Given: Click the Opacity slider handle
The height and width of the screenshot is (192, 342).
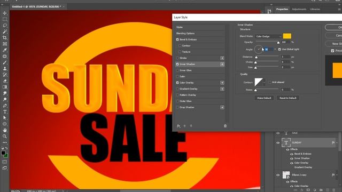Looking at the screenshot, I should (x=278, y=43).
